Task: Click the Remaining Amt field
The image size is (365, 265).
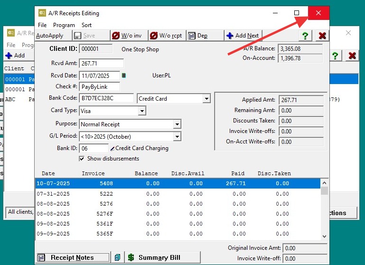Action: pos(301,110)
